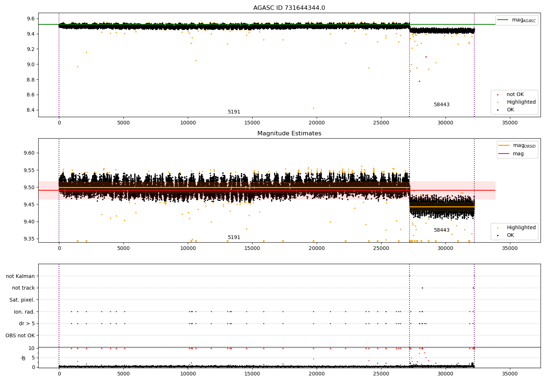Click the green mag AGASC legend line
This screenshot has width=546, height=382.
pos(503,20)
